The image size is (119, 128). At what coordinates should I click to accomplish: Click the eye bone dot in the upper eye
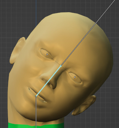click(x=47, y=54)
